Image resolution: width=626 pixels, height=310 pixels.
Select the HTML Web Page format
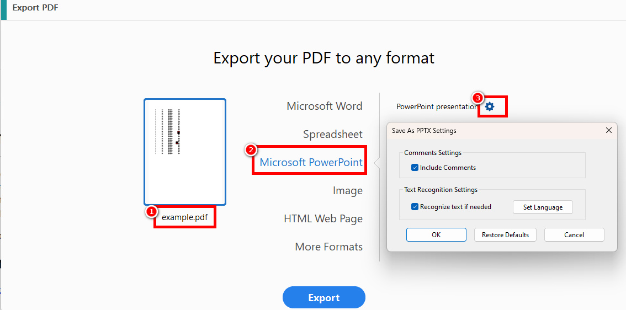coord(323,219)
